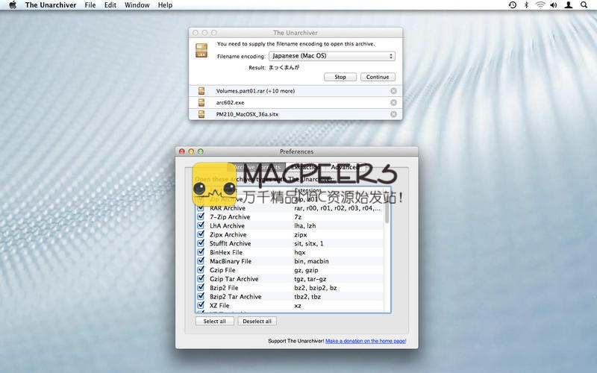Open the volume control icon
597x373 pixels.
click(x=553, y=5)
